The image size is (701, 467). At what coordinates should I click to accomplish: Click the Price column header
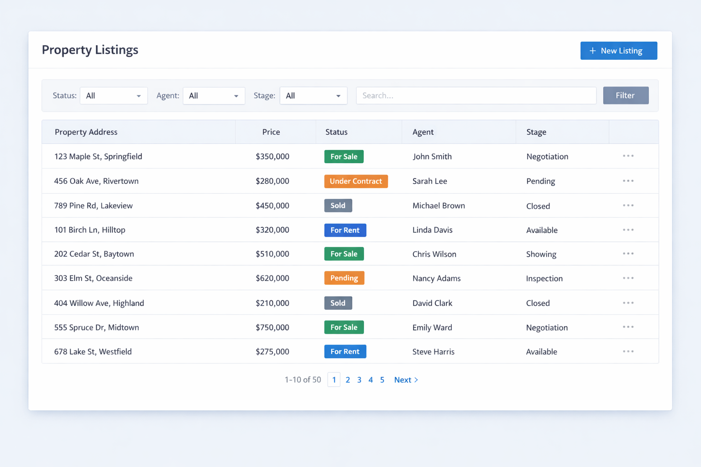pos(271,132)
